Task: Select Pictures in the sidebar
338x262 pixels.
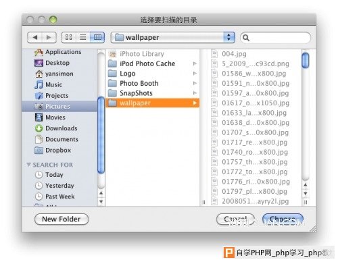Action: pyautogui.click(x=59, y=107)
